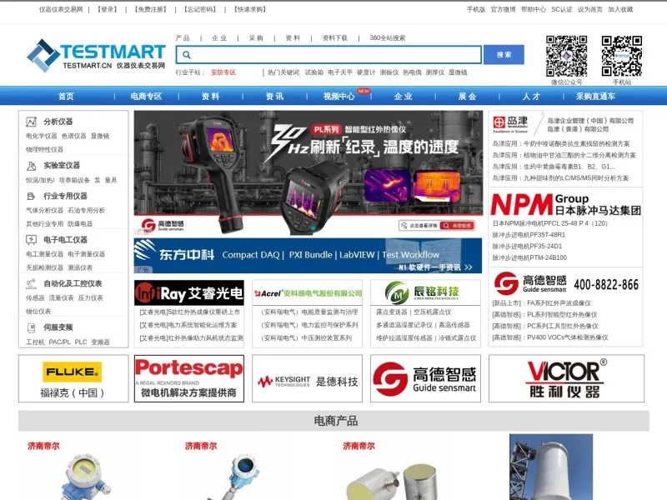Viewport: 667px width, 500px height.
Task: Click the 流量仪表 subcategory link
Action: click(61, 297)
